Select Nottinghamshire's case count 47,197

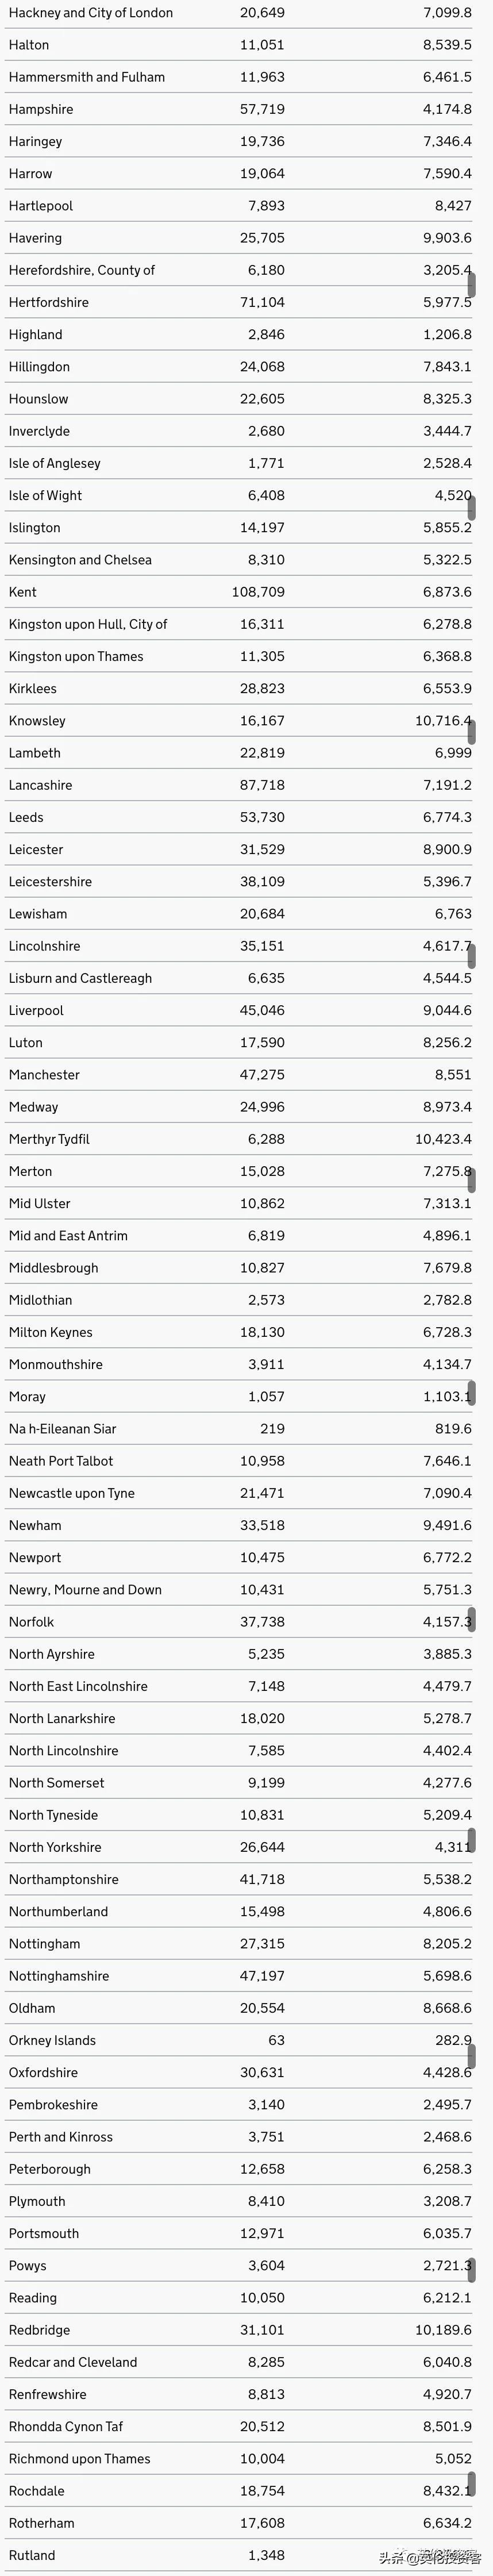click(262, 1976)
